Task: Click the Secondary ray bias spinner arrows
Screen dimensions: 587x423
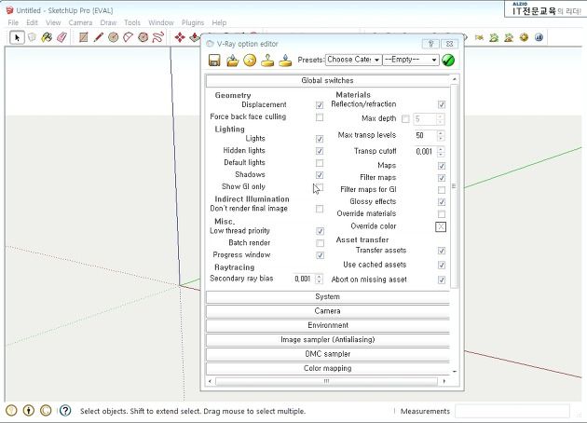Action: point(319,279)
